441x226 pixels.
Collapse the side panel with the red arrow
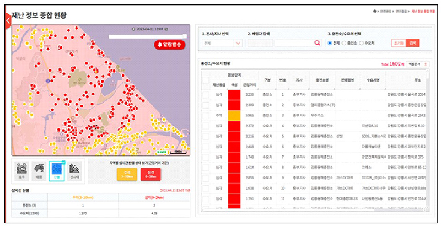7,20
